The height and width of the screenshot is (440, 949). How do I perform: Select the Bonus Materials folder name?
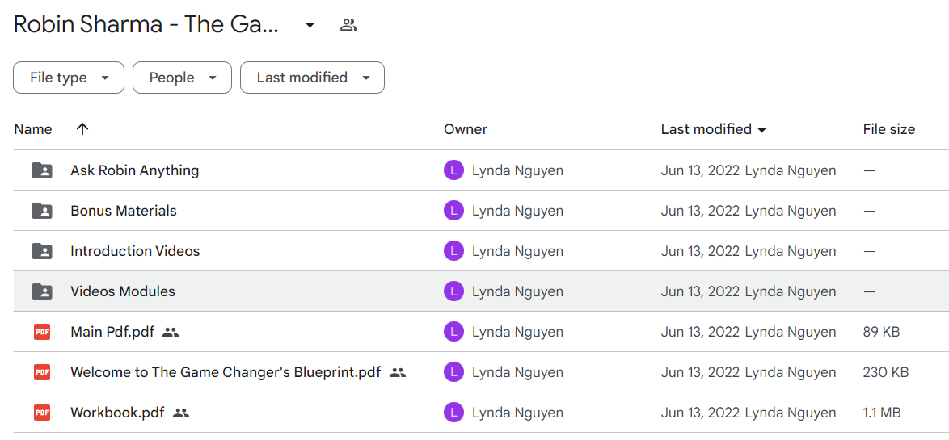[124, 211]
